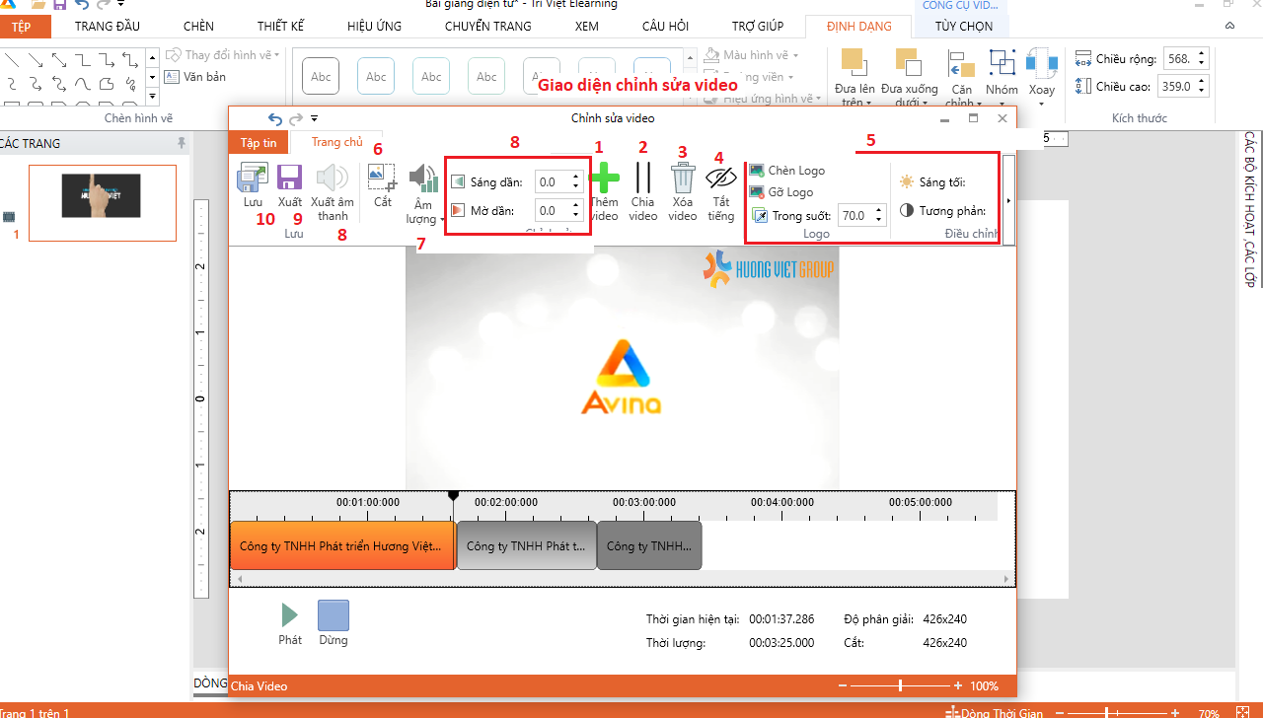Click the Tương phản contrast icon

coord(907,210)
